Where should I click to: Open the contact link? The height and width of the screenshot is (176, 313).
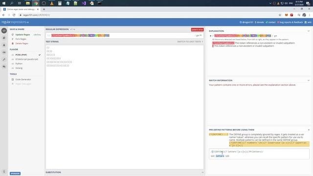coord(270,22)
